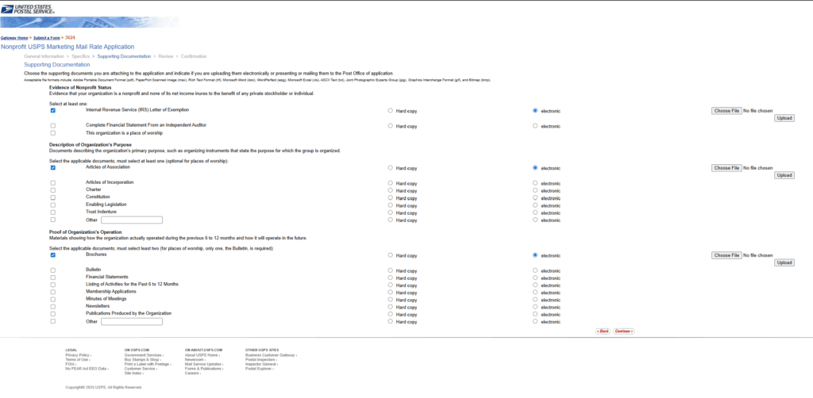Open the Government Services footer link

point(144,355)
